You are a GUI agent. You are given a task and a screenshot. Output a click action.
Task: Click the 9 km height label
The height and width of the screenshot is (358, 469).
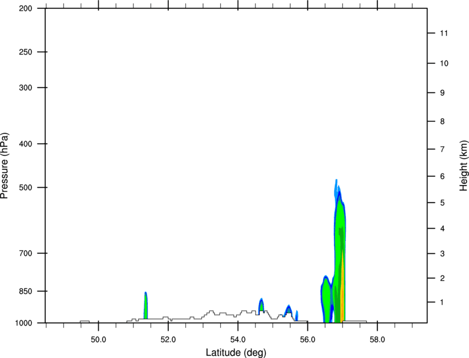coord(443,93)
